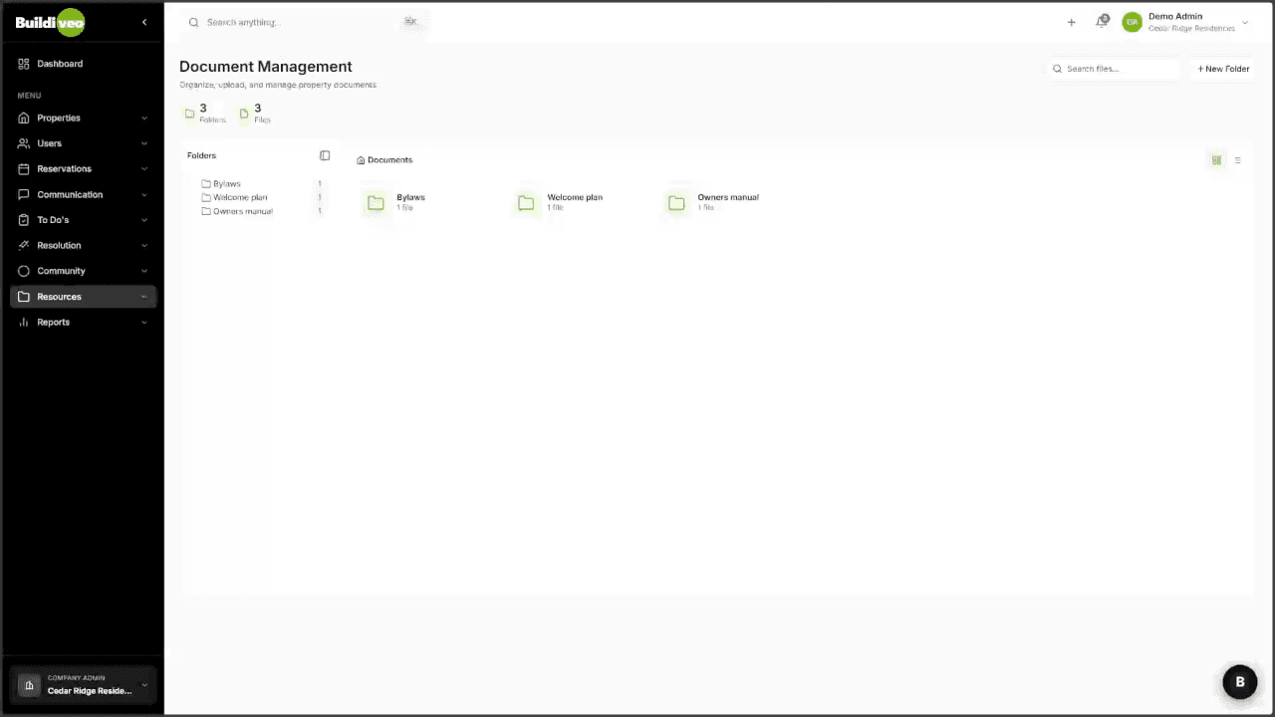Switch to grid view
This screenshot has width=1275, height=717.
click(1216, 160)
